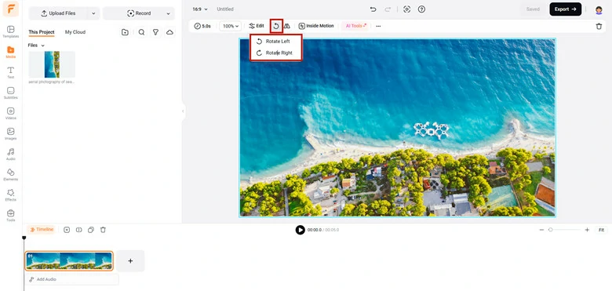Delete selected item with top-right trash icon
Viewport: 612px width, 291px height.
pyautogui.click(x=599, y=26)
